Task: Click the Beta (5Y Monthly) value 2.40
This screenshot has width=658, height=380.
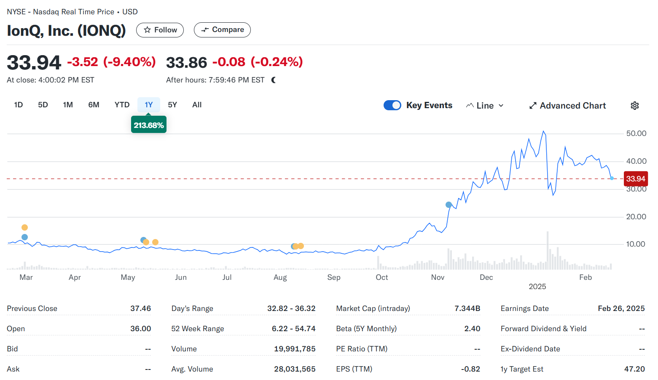Action: (x=472, y=329)
